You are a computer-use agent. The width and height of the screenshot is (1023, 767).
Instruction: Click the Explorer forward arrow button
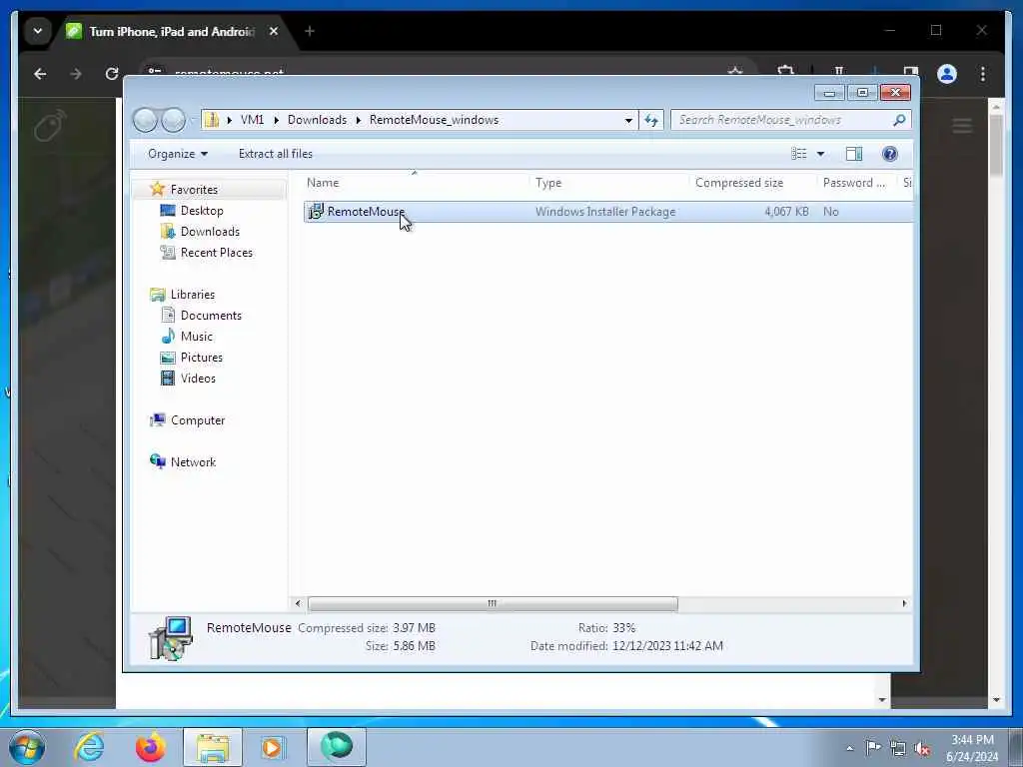tap(174, 120)
